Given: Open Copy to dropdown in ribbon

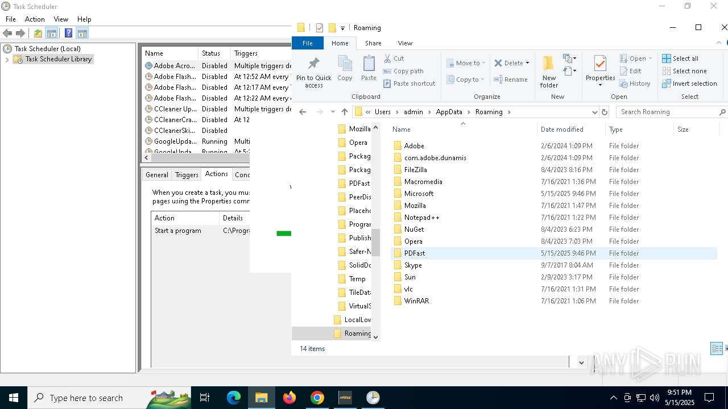Looking at the screenshot, I should point(465,80).
